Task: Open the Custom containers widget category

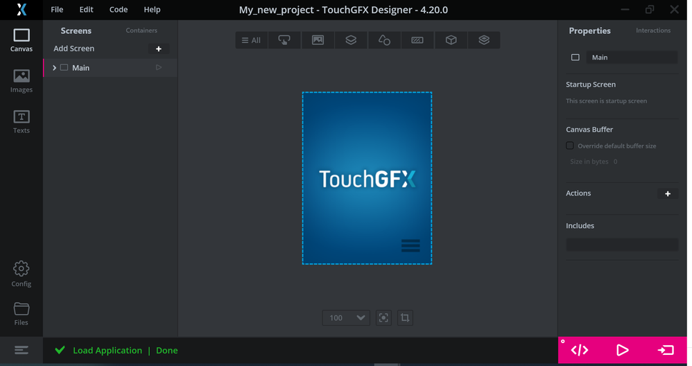Action: [x=484, y=40]
